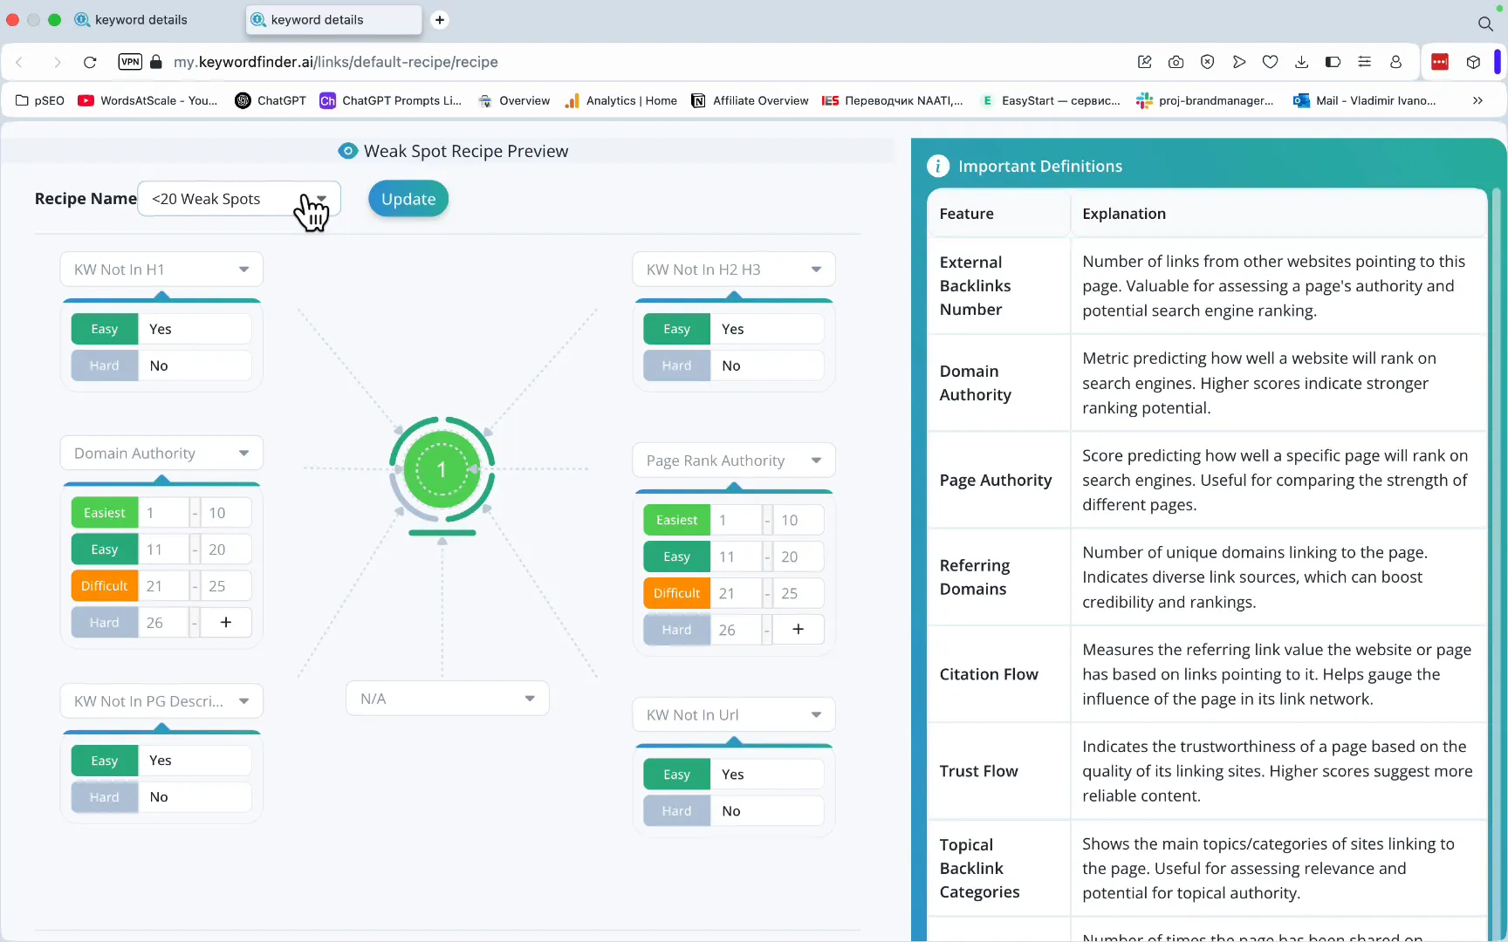Click Domain Authority Easy maximum field showing 20
Screen dimensions: 1508x942
coord(226,549)
